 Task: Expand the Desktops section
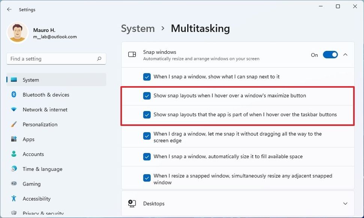345,203
